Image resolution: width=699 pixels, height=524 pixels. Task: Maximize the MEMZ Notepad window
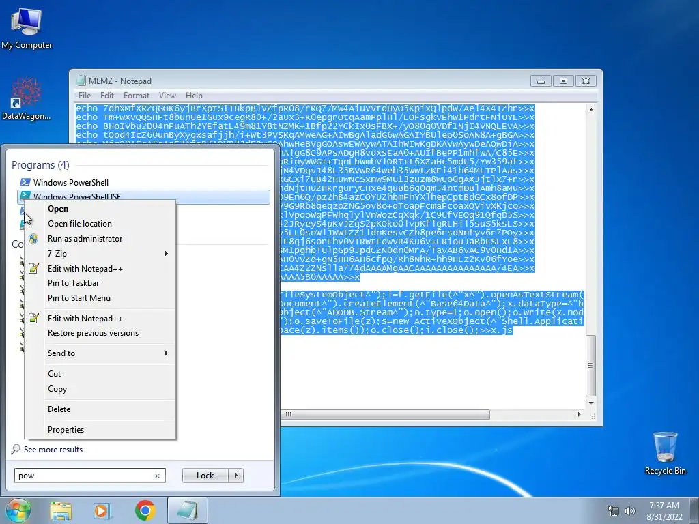point(563,81)
